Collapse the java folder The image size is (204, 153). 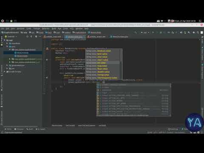pos(7,46)
